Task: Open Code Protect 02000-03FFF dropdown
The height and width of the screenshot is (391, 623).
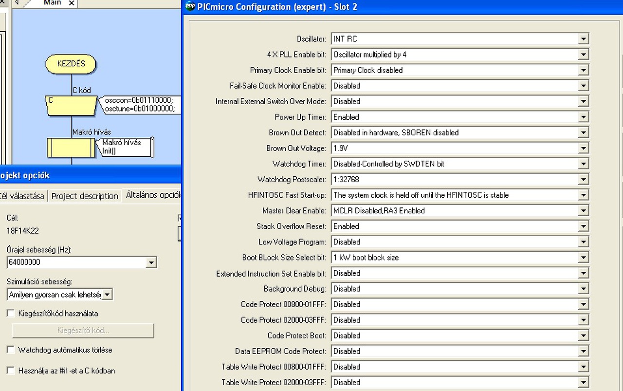Action: tap(584, 320)
